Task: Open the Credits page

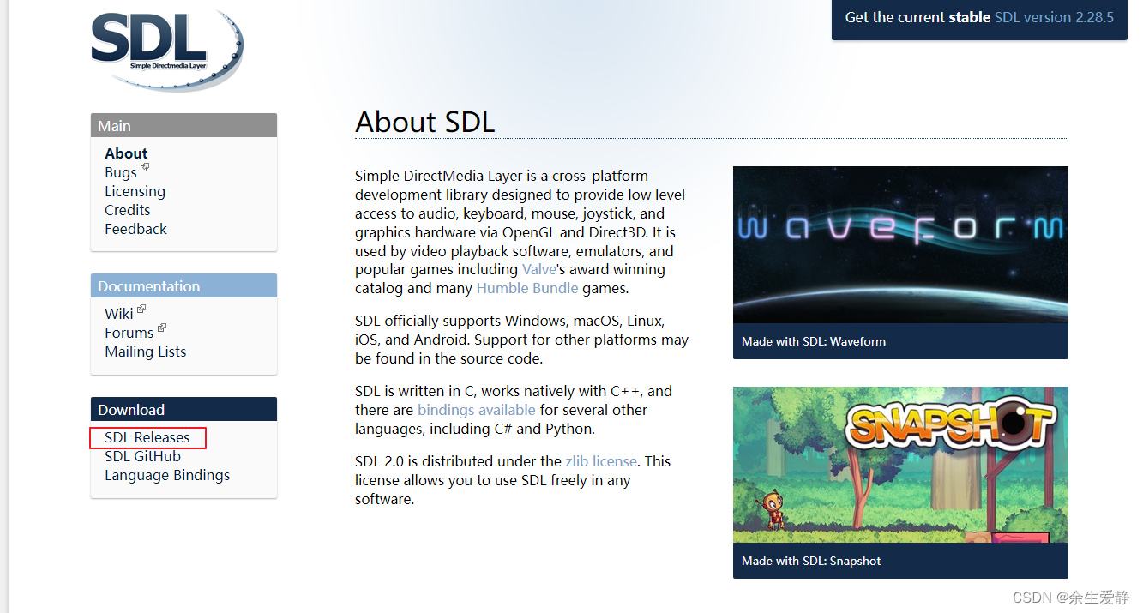Action: click(127, 210)
